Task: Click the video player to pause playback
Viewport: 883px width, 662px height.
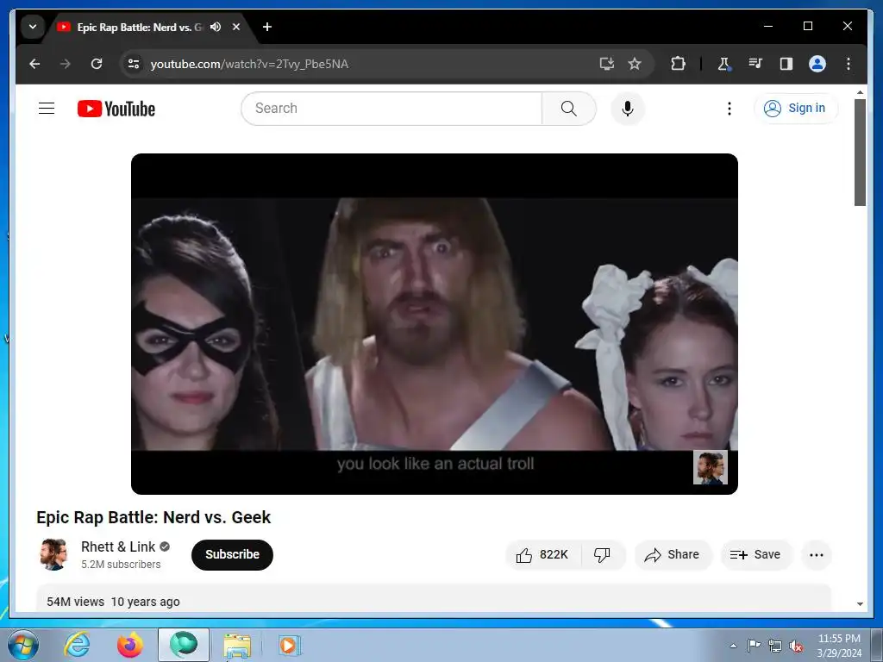Action: 435,324
